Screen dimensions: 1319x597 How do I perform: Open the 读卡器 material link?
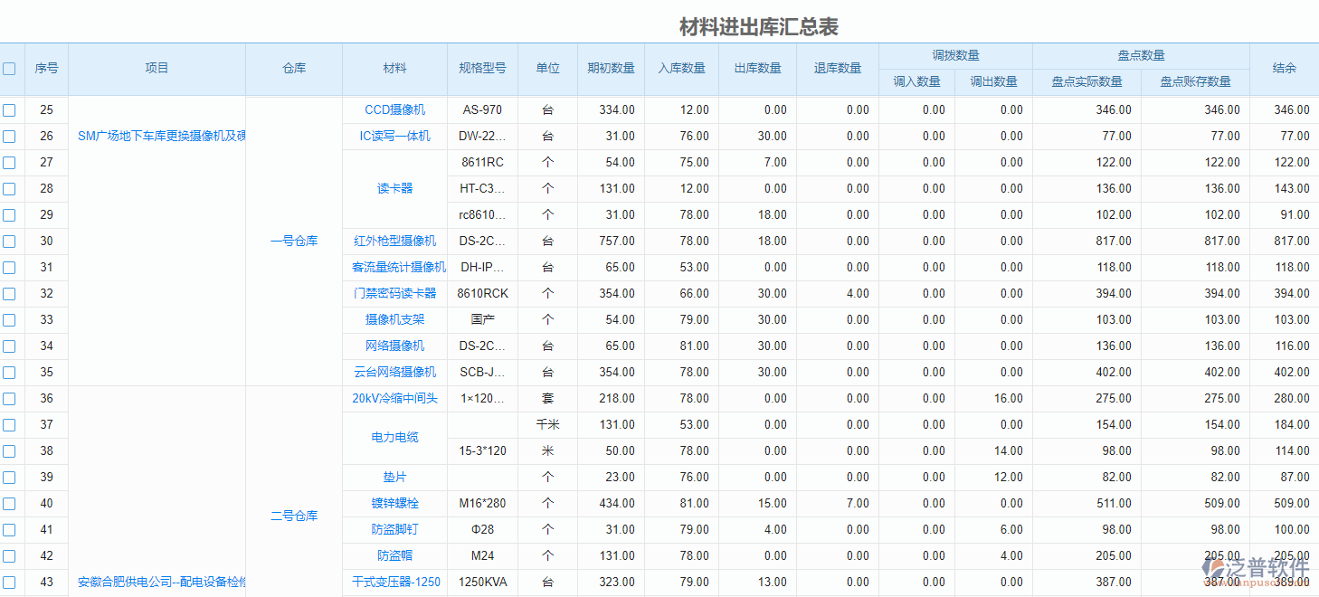click(394, 188)
